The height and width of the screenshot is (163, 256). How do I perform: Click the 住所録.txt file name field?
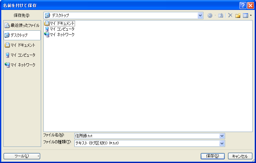[146, 136]
